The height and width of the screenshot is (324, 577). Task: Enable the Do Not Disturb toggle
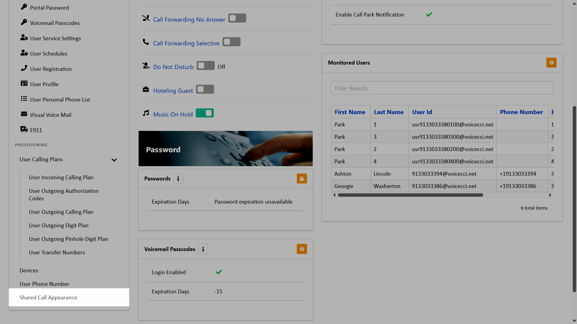coord(205,66)
